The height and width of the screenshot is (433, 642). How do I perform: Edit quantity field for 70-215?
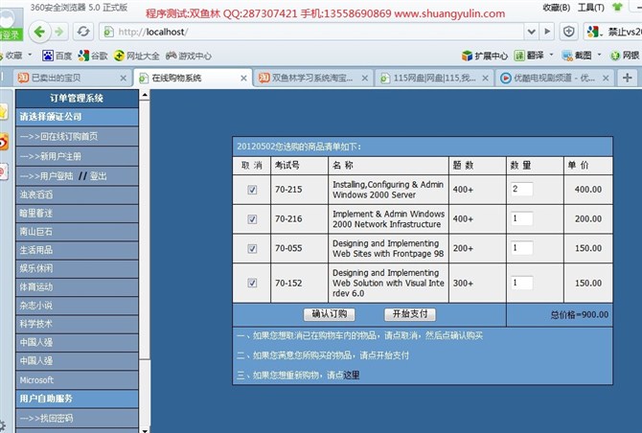click(x=521, y=189)
